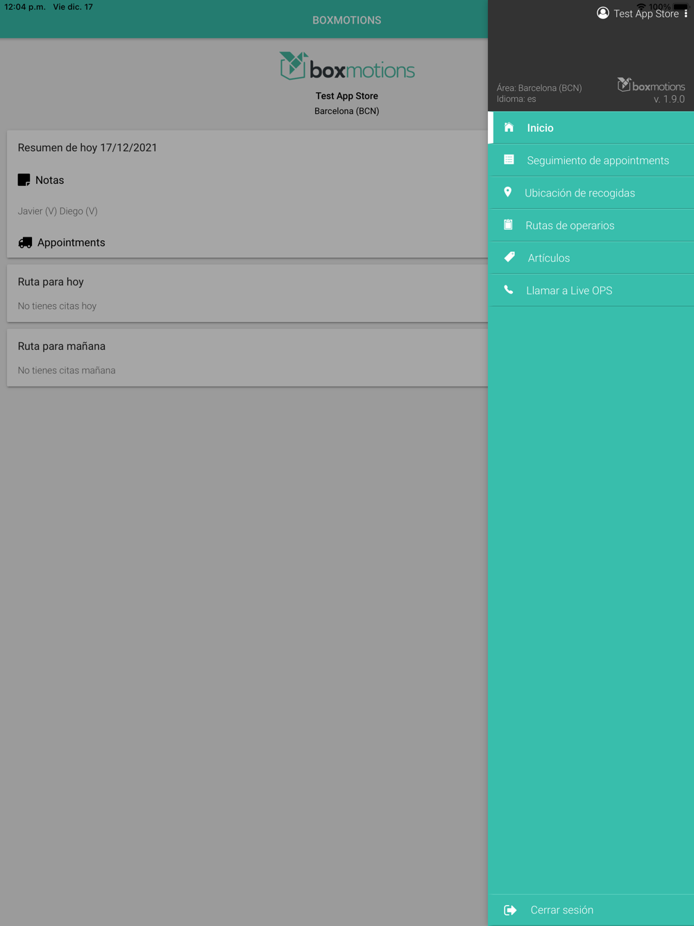Image resolution: width=694 pixels, height=926 pixels.
Task: Choose Ubicación de recogidas menu entry
Action: coord(591,193)
